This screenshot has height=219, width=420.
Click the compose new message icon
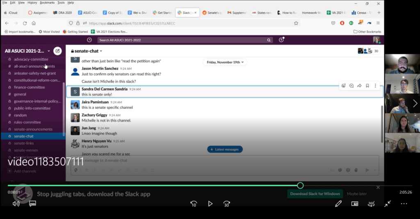tap(58, 51)
